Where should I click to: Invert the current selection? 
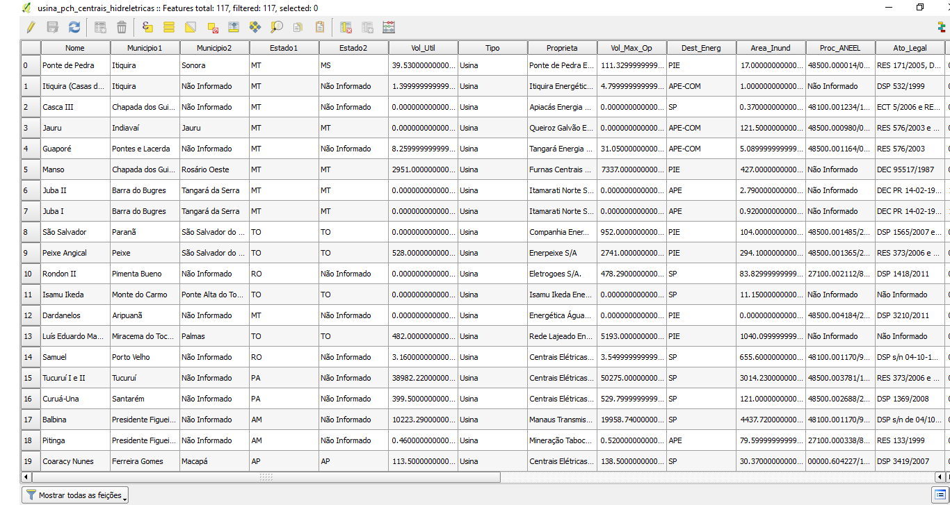point(190,27)
